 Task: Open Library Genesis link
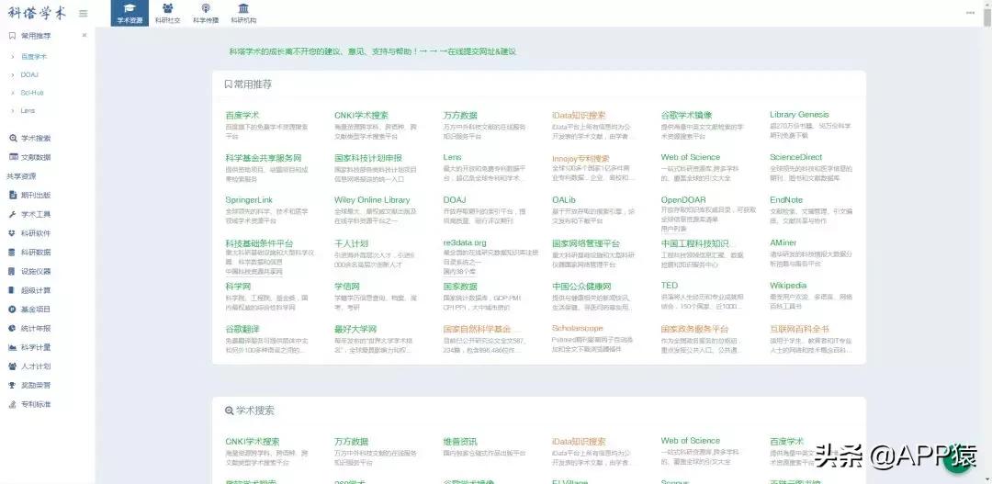tap(799, 115)
